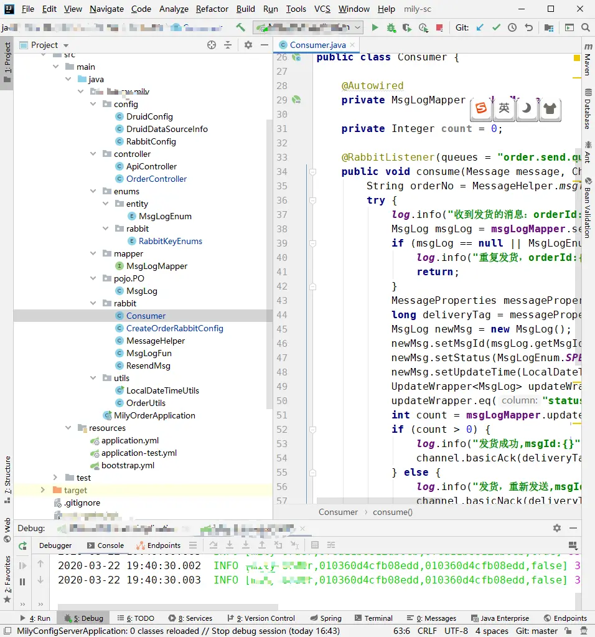Click Search Everywhere magnifier icon
The image size is (595, 637).
click(x=585, y=27)
